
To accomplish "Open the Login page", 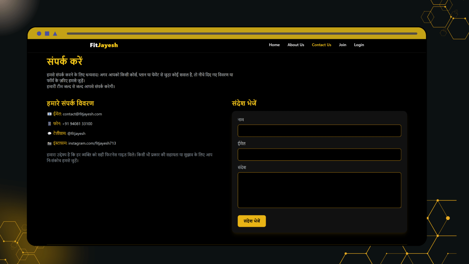I will pos(359,45).
